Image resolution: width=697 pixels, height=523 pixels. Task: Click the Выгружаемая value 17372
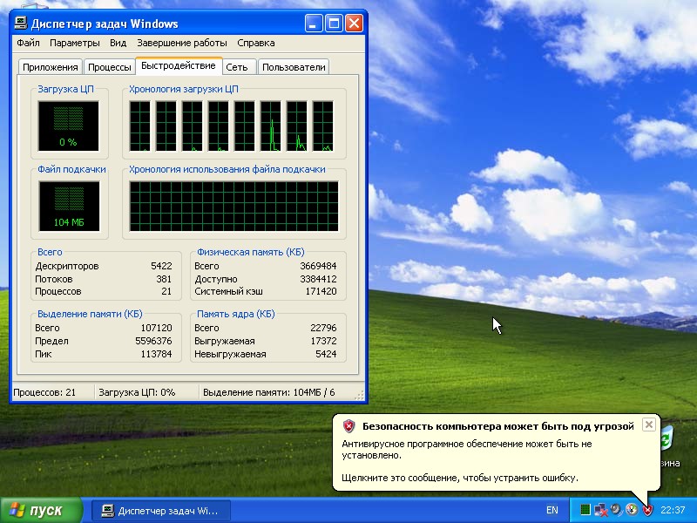323,341
